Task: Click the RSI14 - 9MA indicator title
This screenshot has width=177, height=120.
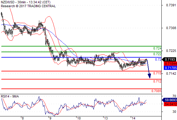Action: pyautogui.click(x=10, y=97)
